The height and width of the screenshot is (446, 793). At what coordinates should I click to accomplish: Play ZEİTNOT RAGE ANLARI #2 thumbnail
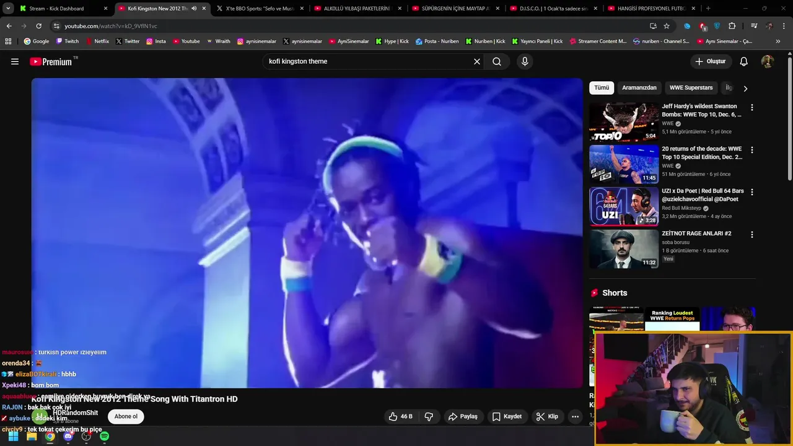click(624, 249)
